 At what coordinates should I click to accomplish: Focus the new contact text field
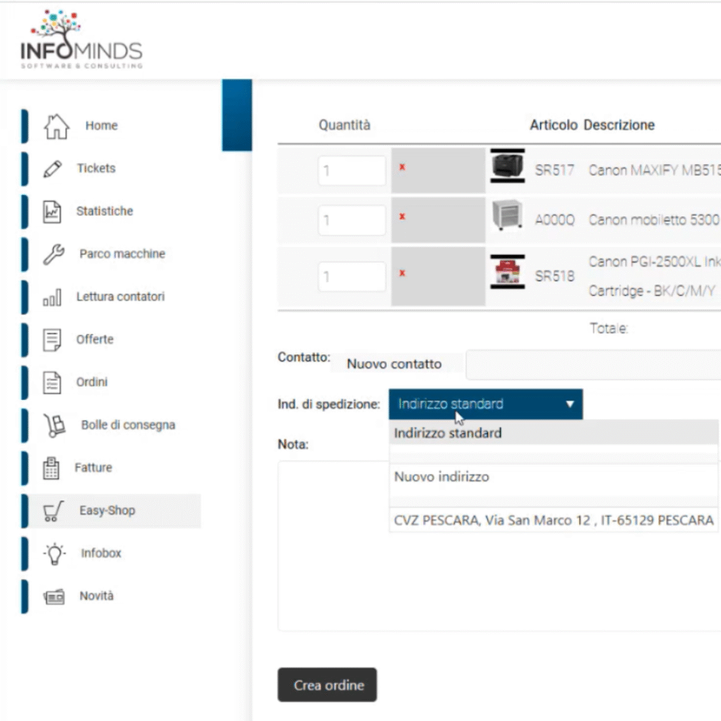(593, 365)
